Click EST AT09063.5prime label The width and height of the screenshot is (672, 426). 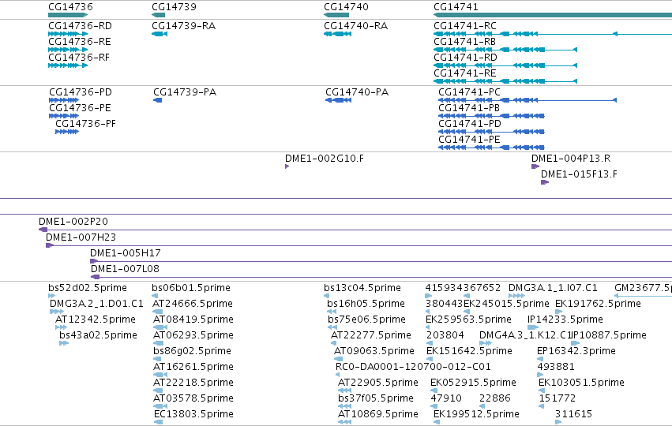point(374,351)
